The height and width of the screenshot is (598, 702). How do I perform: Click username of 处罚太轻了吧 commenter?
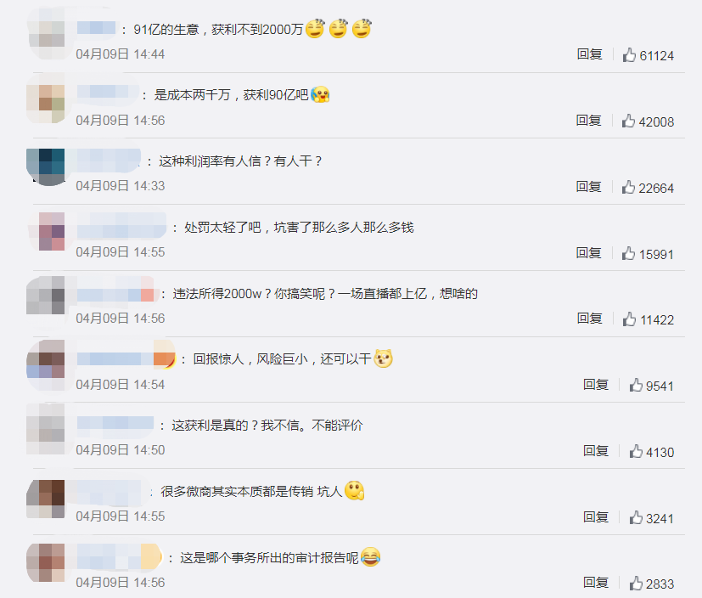(121, 228)
